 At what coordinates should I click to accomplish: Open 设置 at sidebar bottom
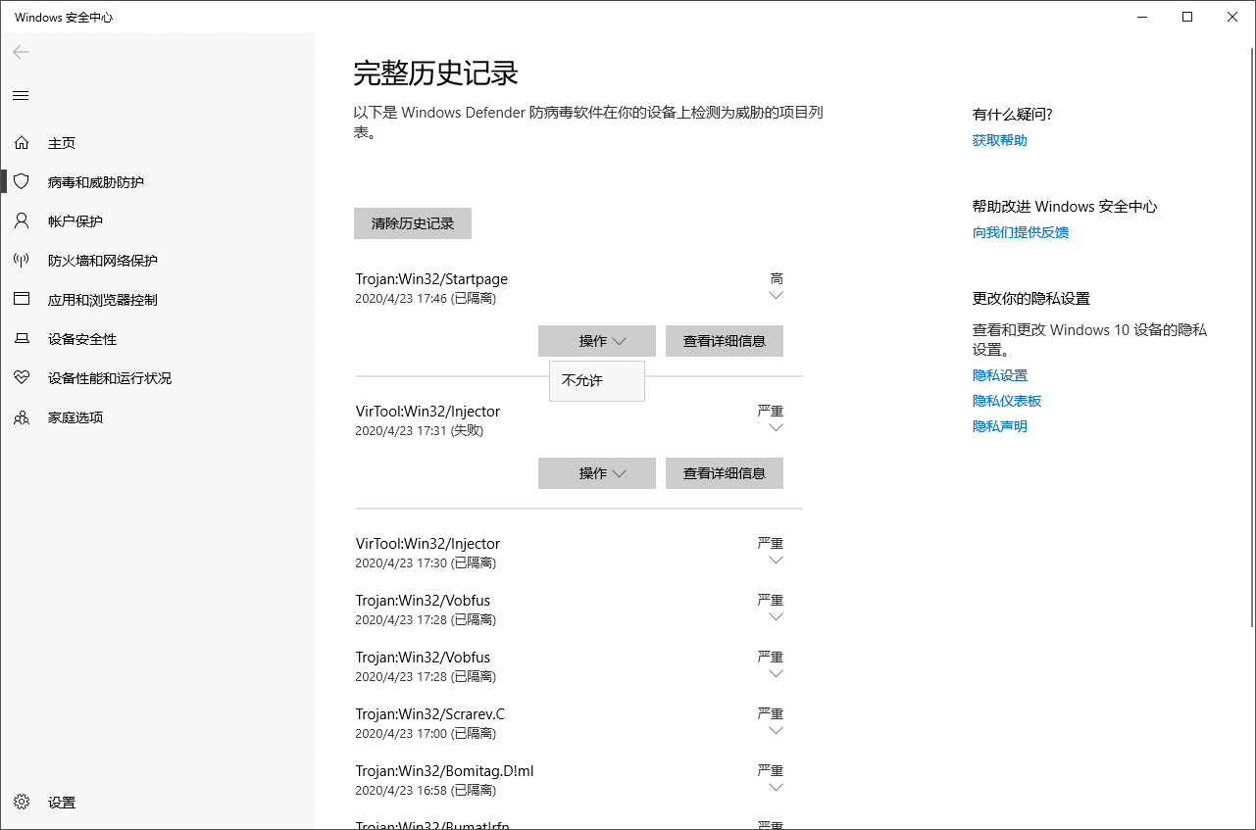(62, 803)
